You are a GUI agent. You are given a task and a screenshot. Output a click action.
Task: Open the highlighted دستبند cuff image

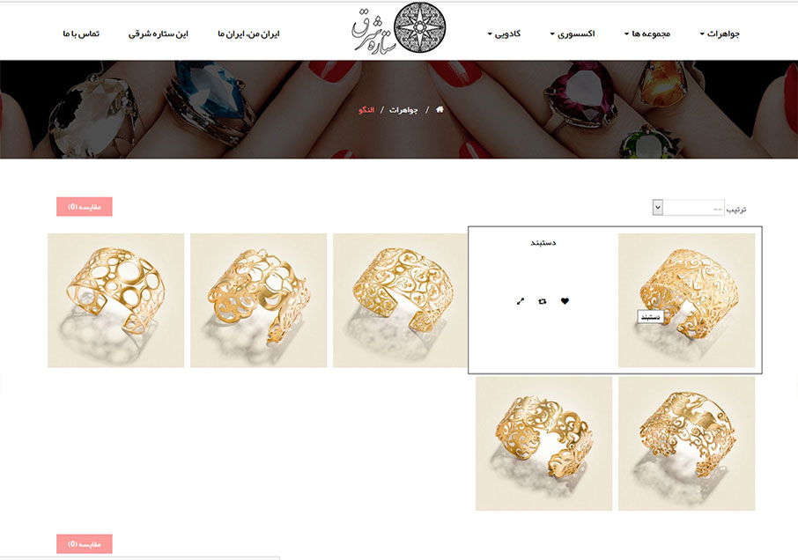click(686, 300)
